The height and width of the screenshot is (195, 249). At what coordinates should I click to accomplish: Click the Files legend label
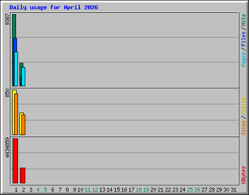[x=243, y=39]
